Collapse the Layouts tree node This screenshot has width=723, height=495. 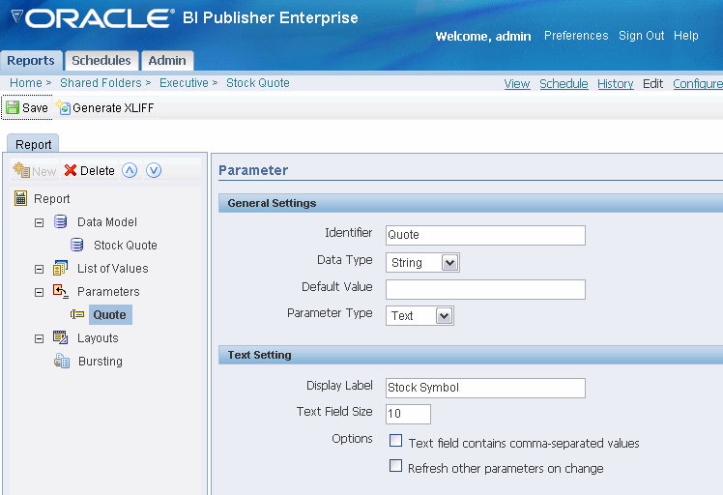(x=40, y=338)
